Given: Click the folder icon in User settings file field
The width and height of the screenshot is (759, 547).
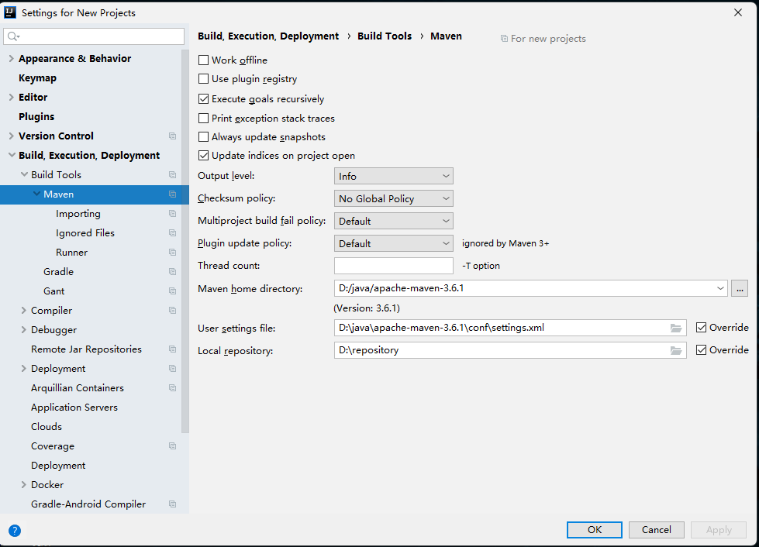Looking at the screenshot, I should (676, 328).
